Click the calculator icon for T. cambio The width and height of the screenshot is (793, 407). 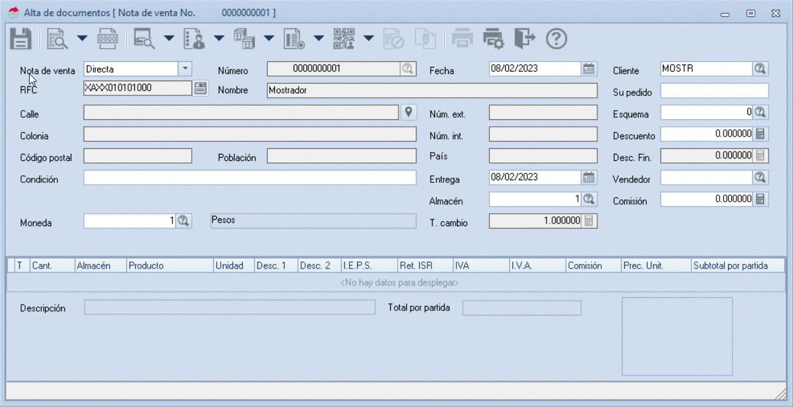click(589, 221)
